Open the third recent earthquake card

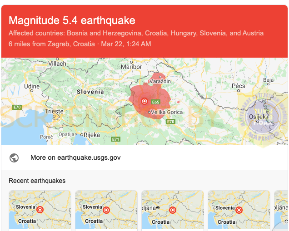pyautogui.click(x=173, y=210)
